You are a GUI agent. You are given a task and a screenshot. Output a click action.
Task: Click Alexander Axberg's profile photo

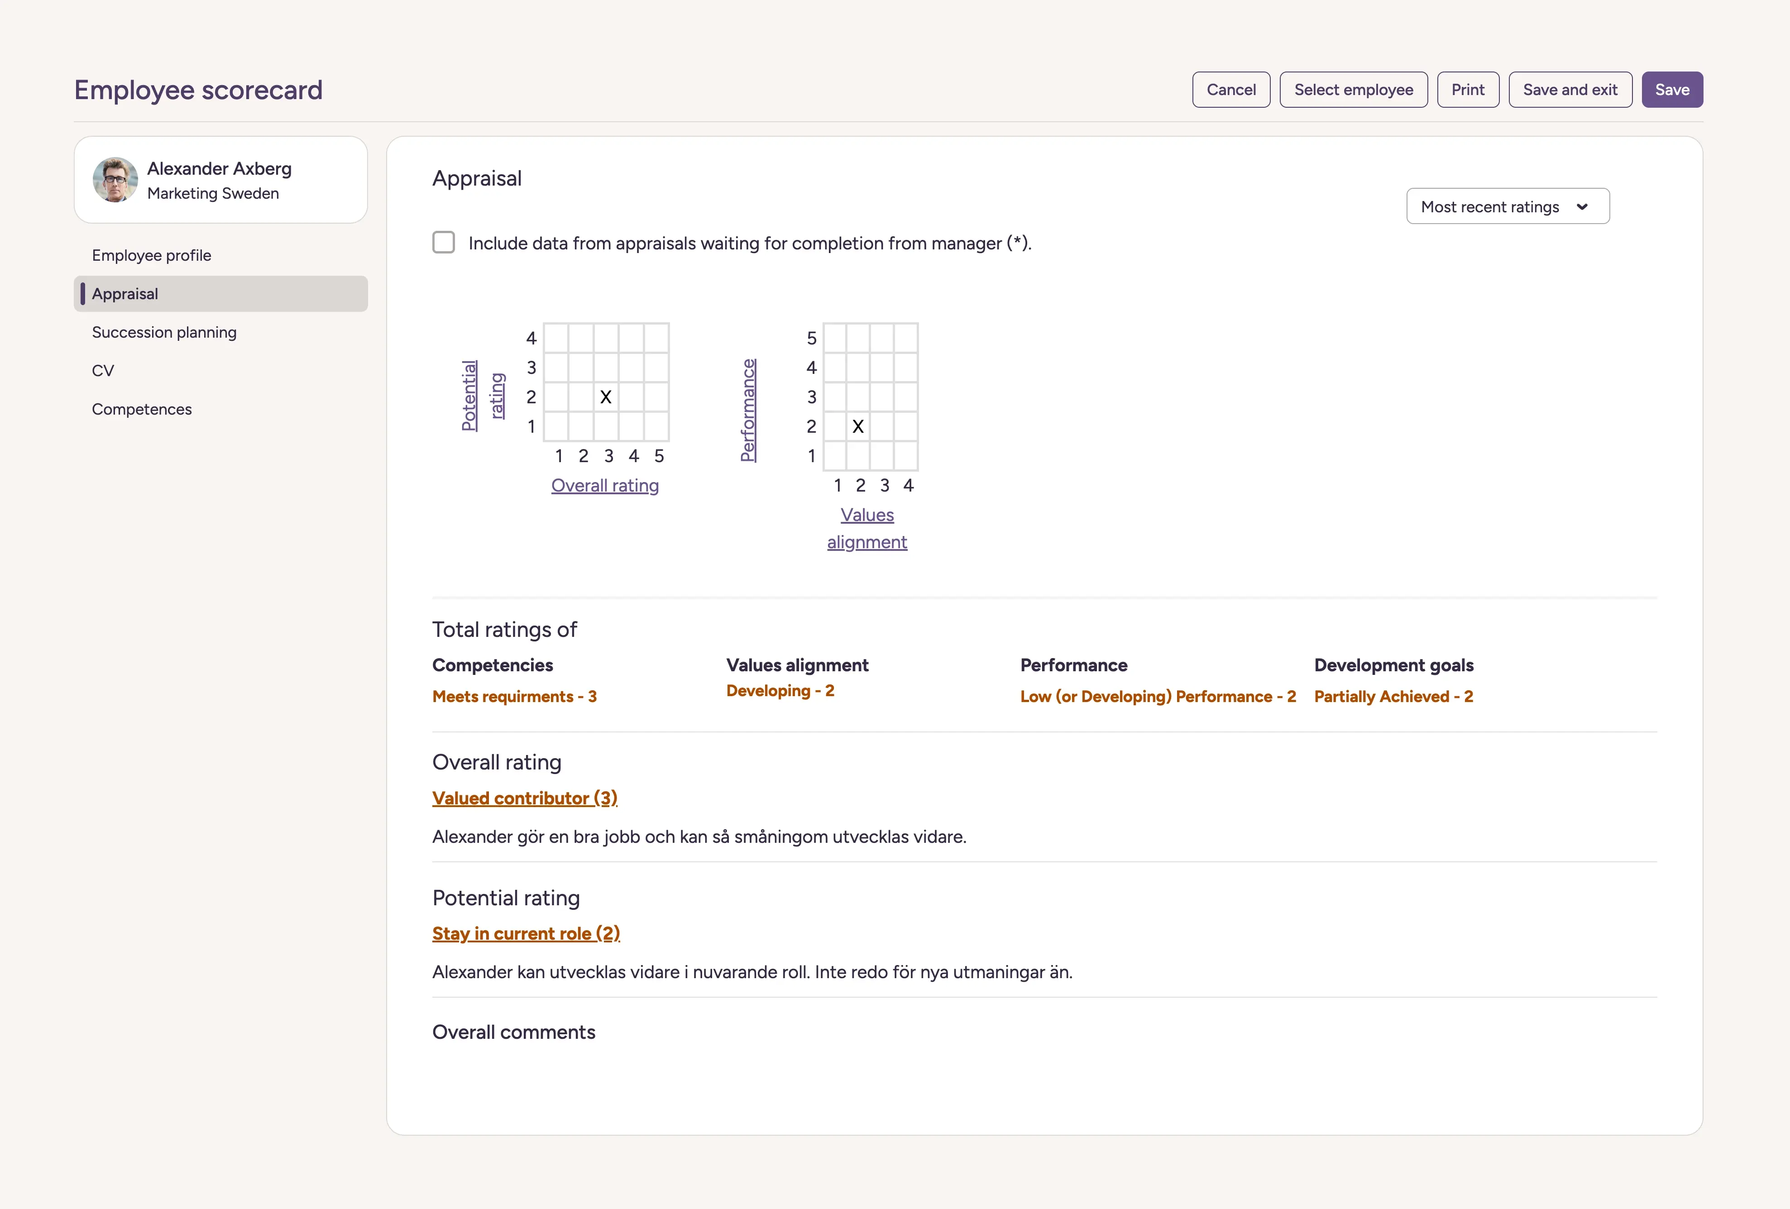pyautogui.click(x=115, y=180)
